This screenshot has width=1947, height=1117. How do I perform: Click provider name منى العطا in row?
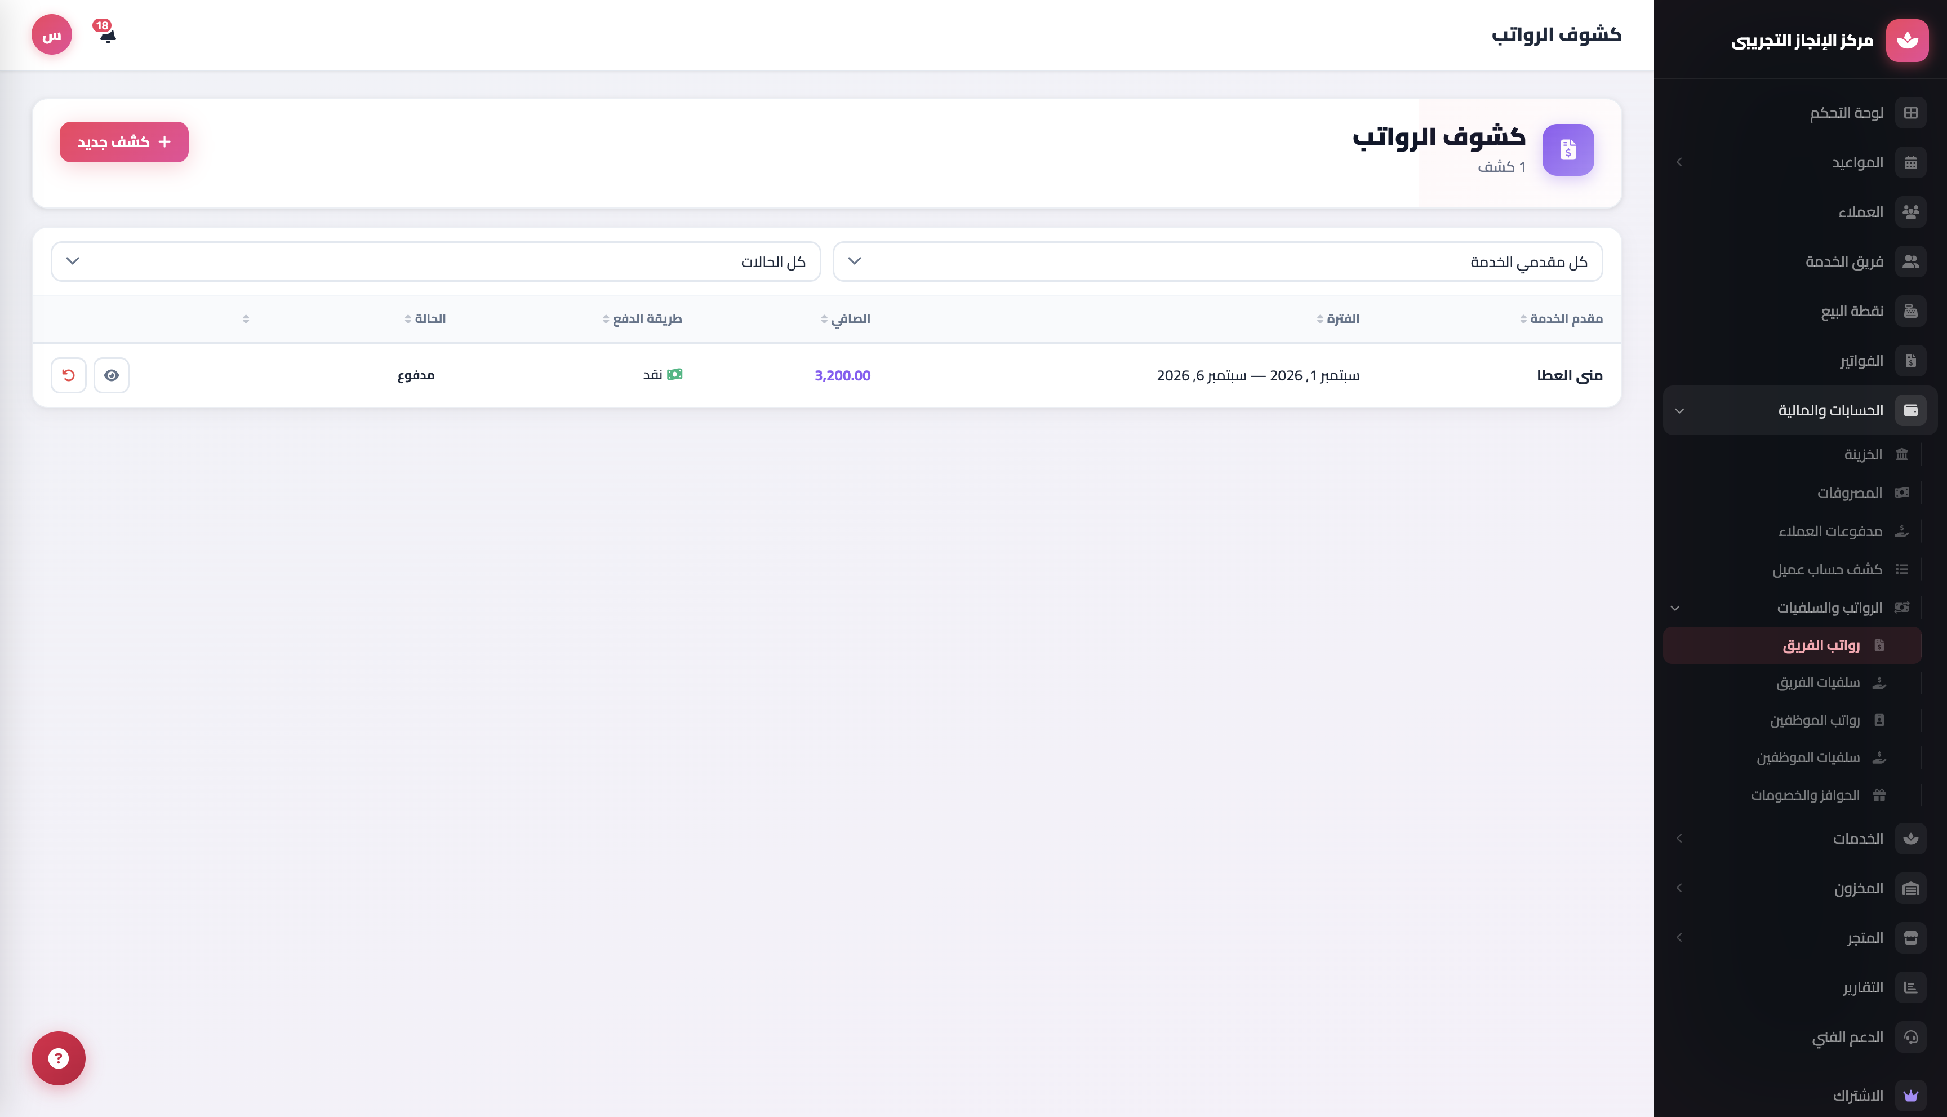tap(1570, 375)
